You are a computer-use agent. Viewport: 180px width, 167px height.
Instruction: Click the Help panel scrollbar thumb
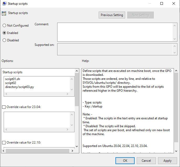pos(176,108)
